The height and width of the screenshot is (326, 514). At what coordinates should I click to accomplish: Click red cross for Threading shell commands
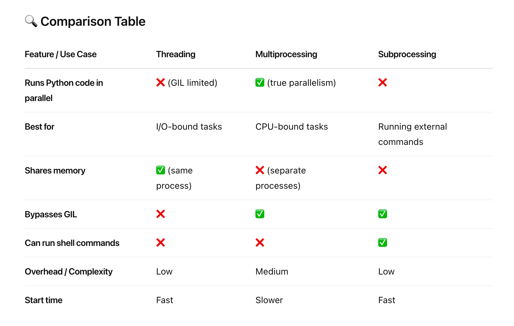tap(161, 243)
